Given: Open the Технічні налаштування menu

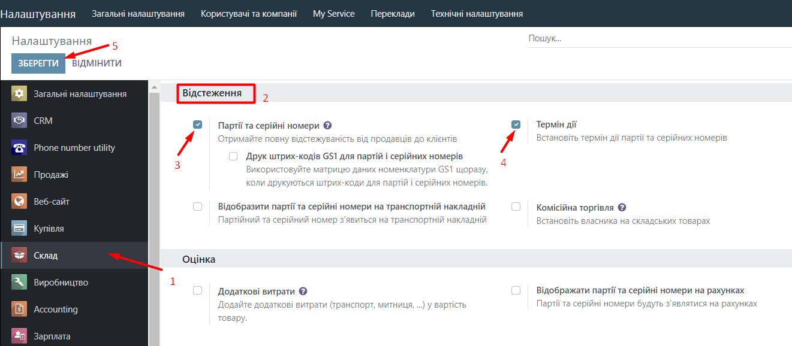Looking at the screenshot, I should pos(477,13).
